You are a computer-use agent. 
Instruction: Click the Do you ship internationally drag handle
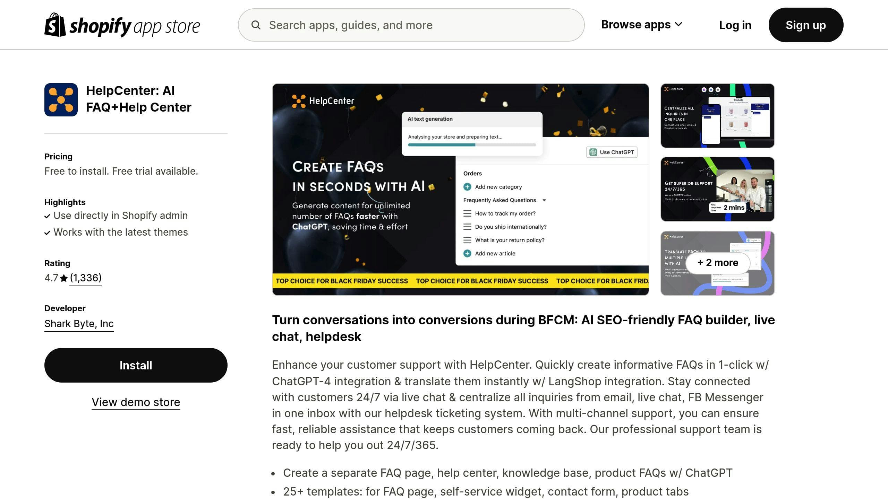pyautogui.click(x=467, y=227)
